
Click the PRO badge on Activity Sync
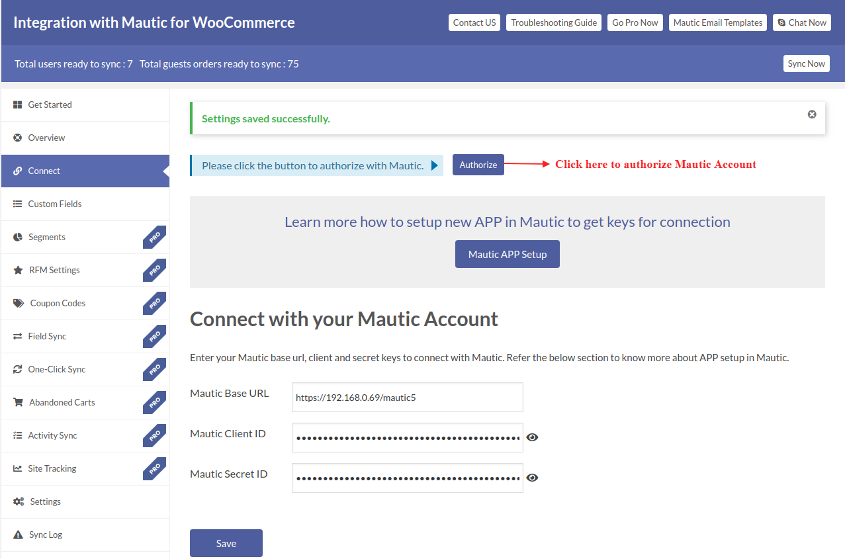pyautogui.click(x=155, y=435)
